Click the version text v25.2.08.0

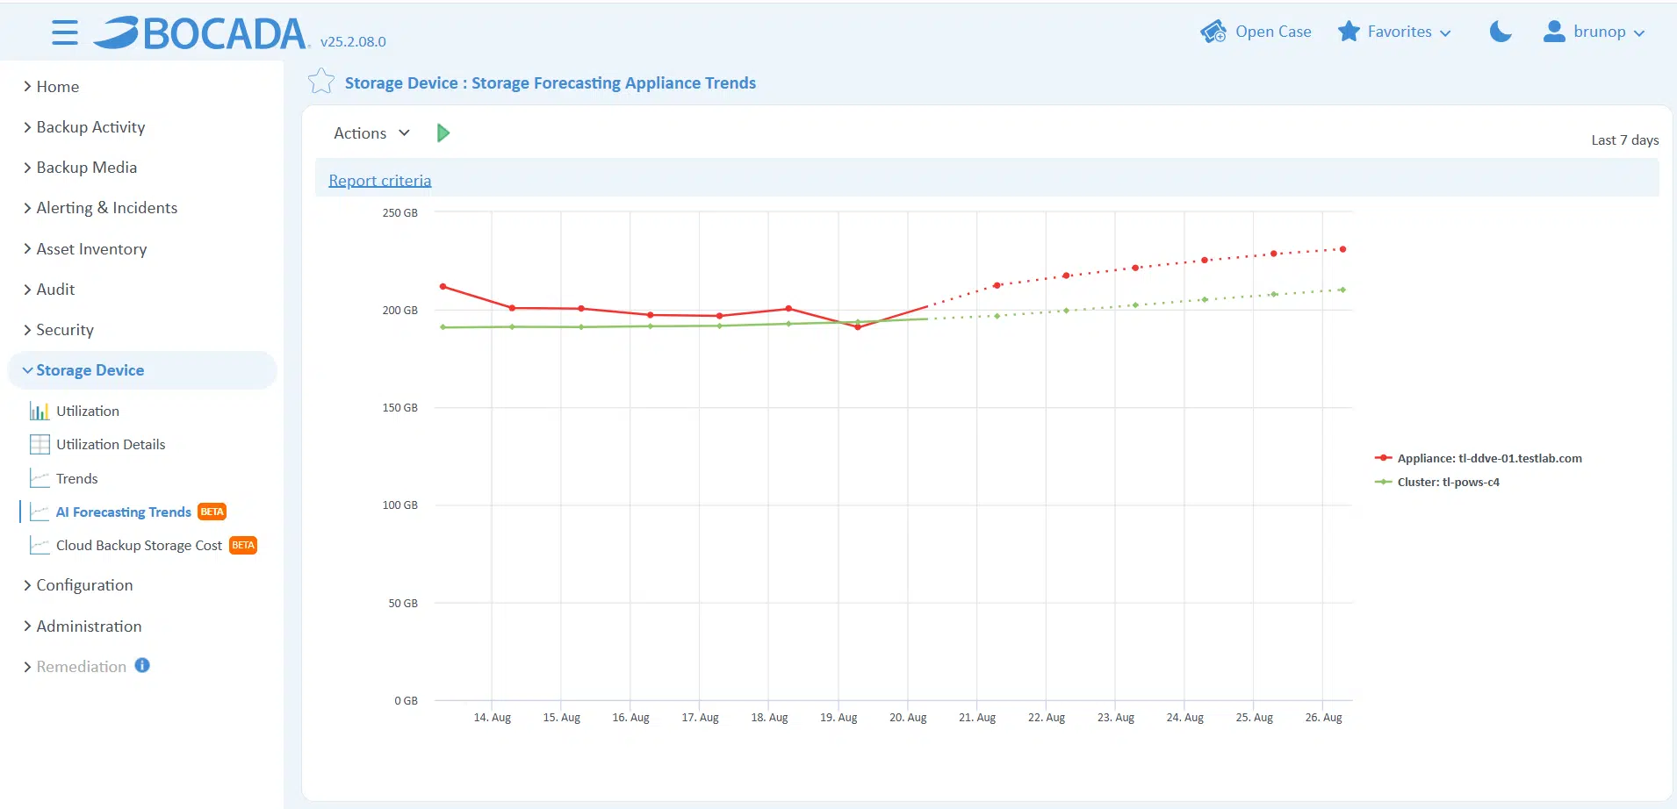coord(353,41)
